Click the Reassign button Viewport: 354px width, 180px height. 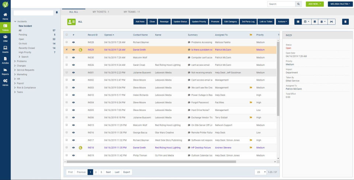tap(164, 22)
